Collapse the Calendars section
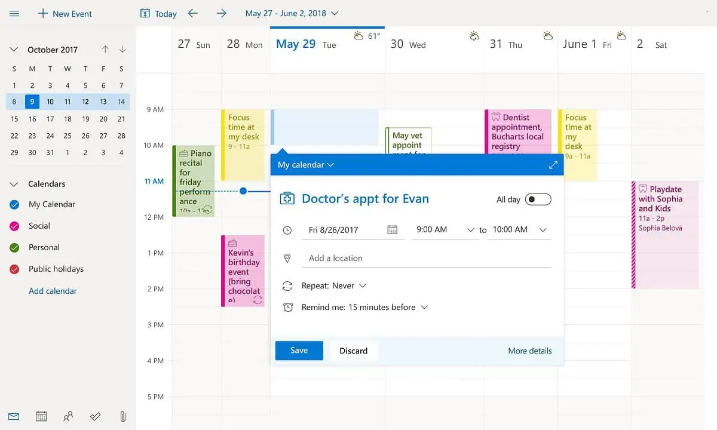 coord(14,184)
